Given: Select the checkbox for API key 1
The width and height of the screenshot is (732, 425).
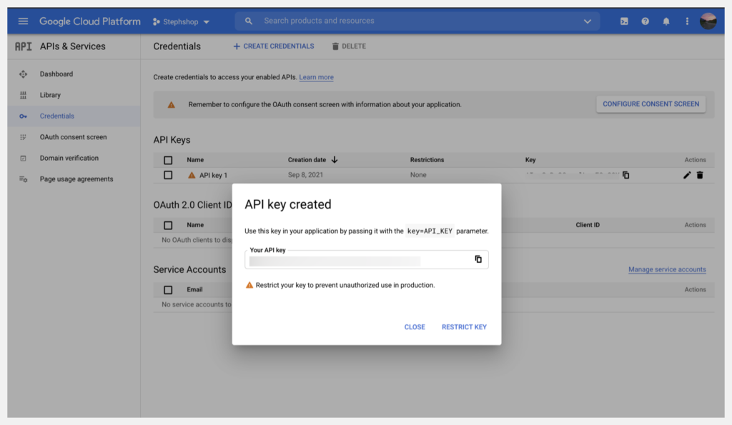Looking at the screenshot, I should [x=169, y=174].
